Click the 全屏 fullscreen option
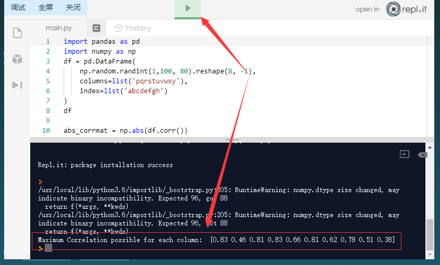 pos(45,7)
